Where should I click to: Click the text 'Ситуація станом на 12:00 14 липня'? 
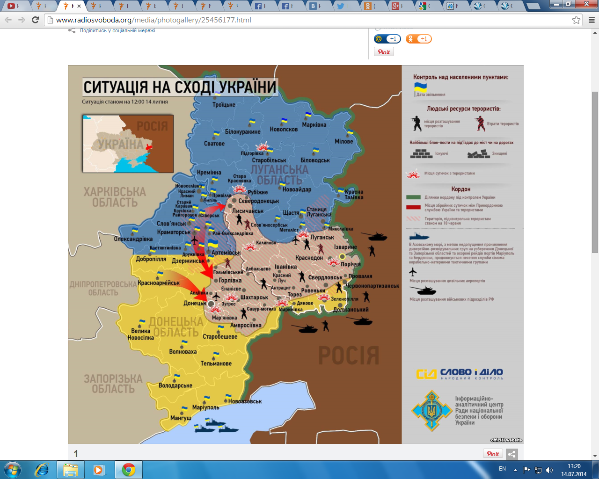click(x=125, y=102)
